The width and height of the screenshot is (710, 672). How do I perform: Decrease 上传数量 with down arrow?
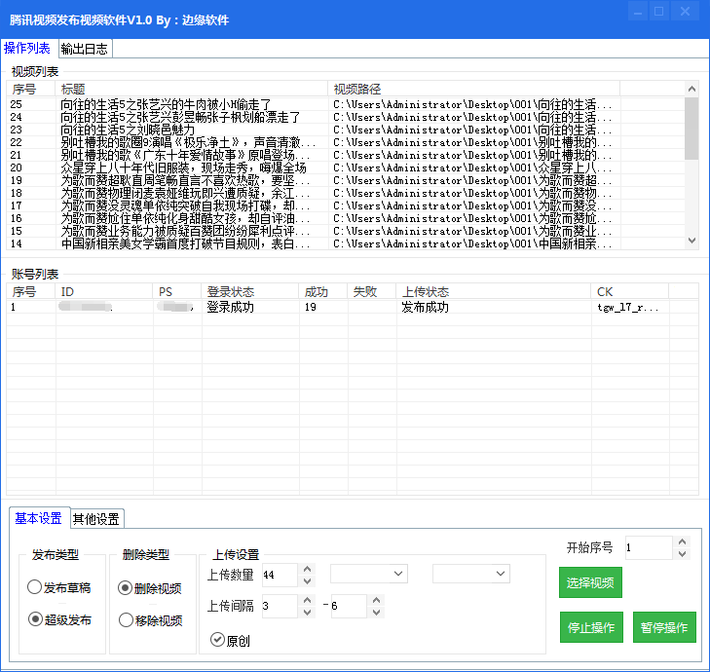(307, 580)
